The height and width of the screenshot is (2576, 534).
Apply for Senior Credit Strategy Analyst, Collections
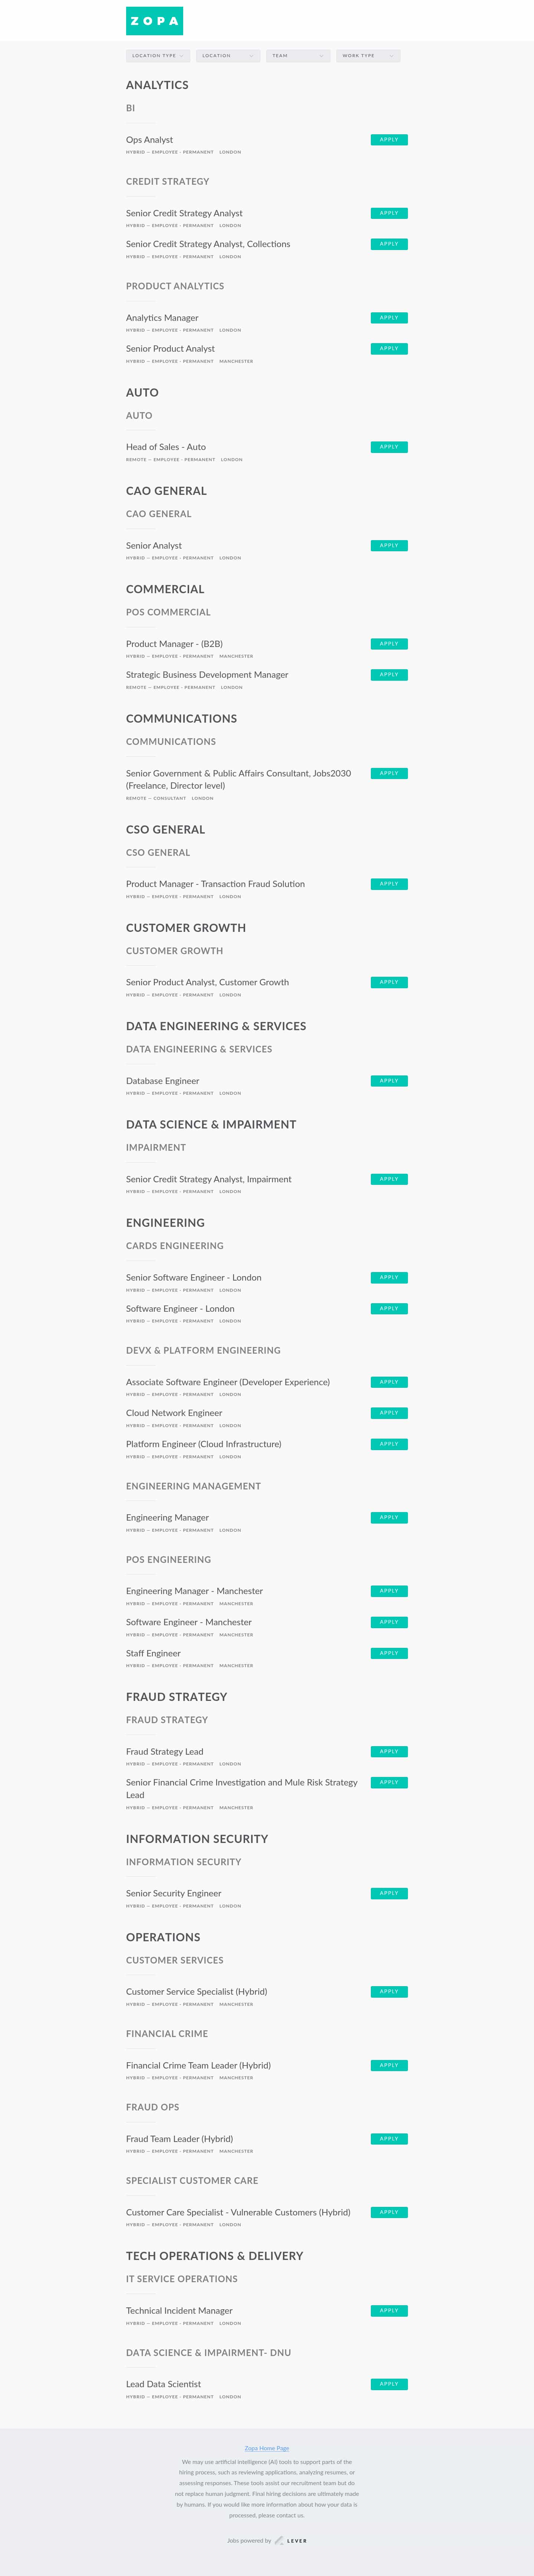click(389, 244)
